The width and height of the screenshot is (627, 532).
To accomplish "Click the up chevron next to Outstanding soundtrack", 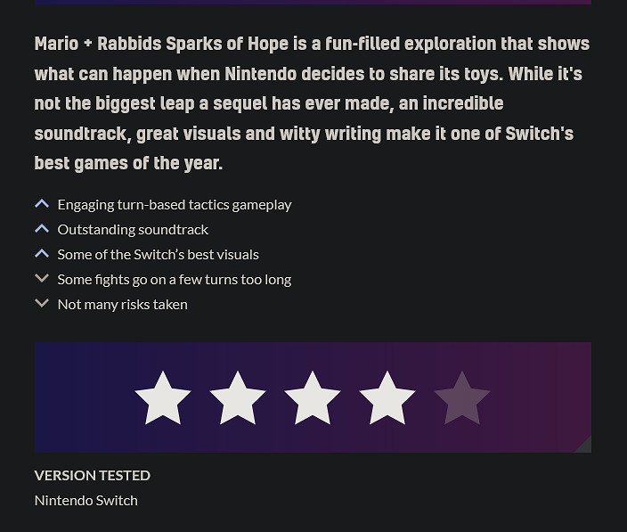I will [42, 229].
